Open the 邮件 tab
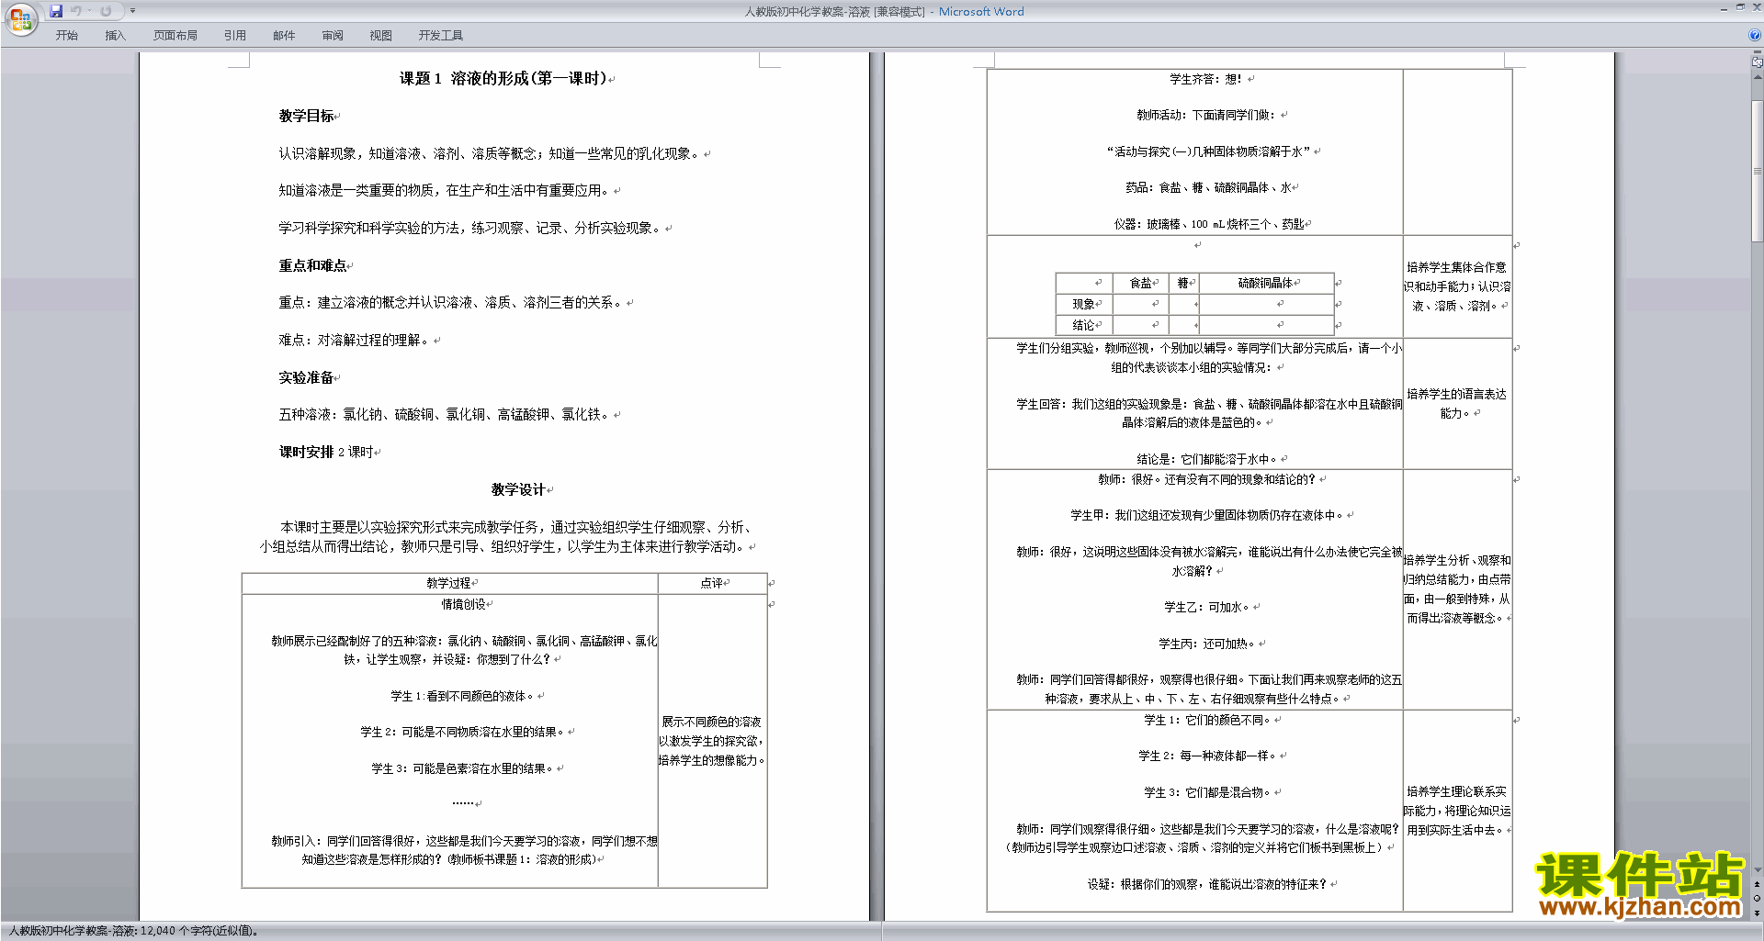1764x941 pixels. (x=284, y=36)
